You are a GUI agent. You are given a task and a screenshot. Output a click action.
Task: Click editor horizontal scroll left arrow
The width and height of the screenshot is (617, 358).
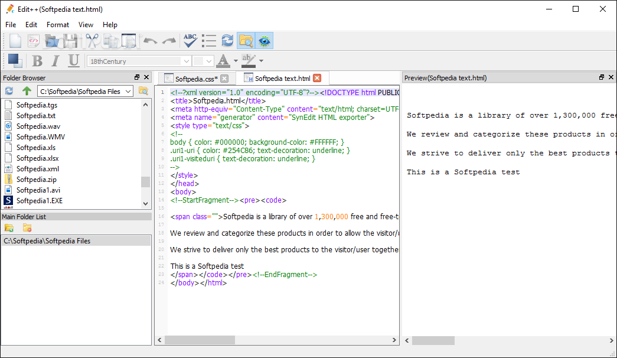(x=159, y=340)
